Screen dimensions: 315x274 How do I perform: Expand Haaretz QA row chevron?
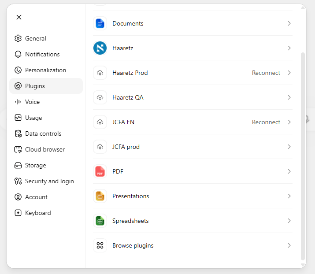click(x=289, y=97)
